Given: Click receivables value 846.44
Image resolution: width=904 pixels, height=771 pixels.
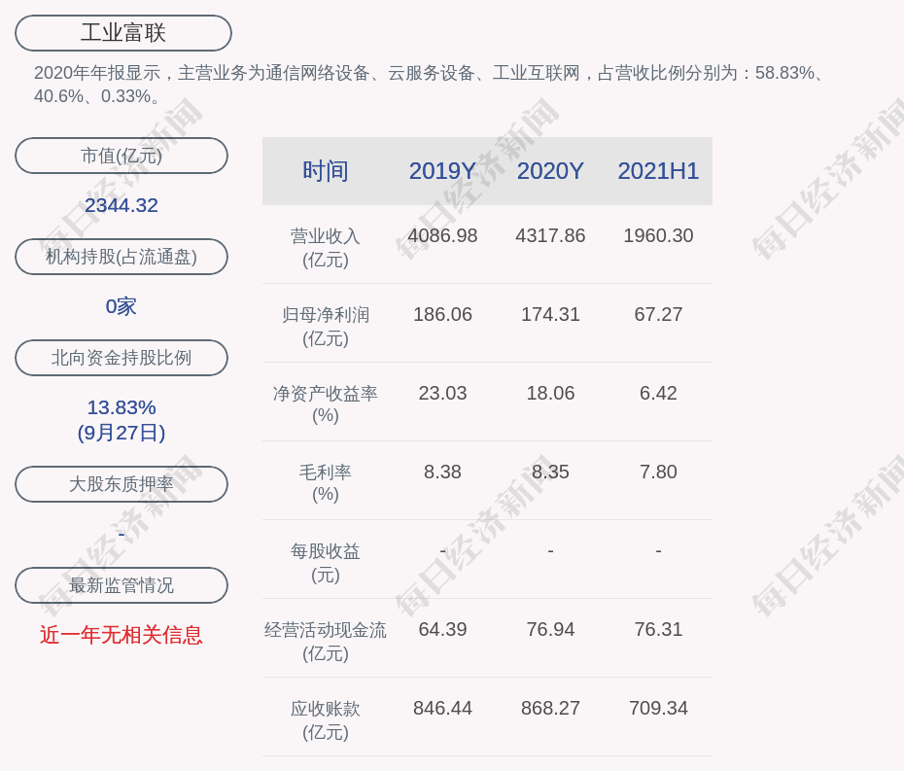Looking at the screenshot, I should tap(443, 708).
